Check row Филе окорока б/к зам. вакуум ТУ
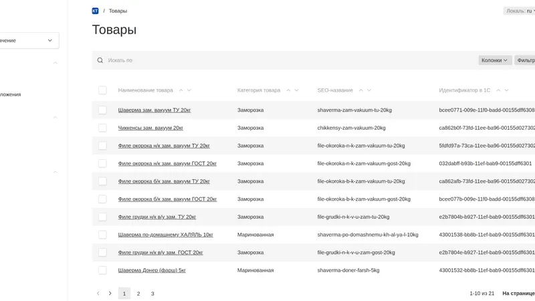This screenshot has height=301, width=535. point(102,181)
